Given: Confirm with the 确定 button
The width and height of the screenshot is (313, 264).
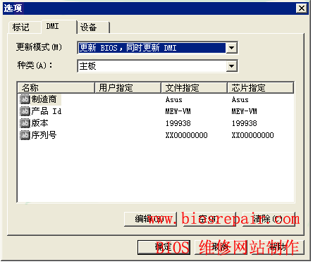Looking at the screenshot, I should [x=164, y=247].
